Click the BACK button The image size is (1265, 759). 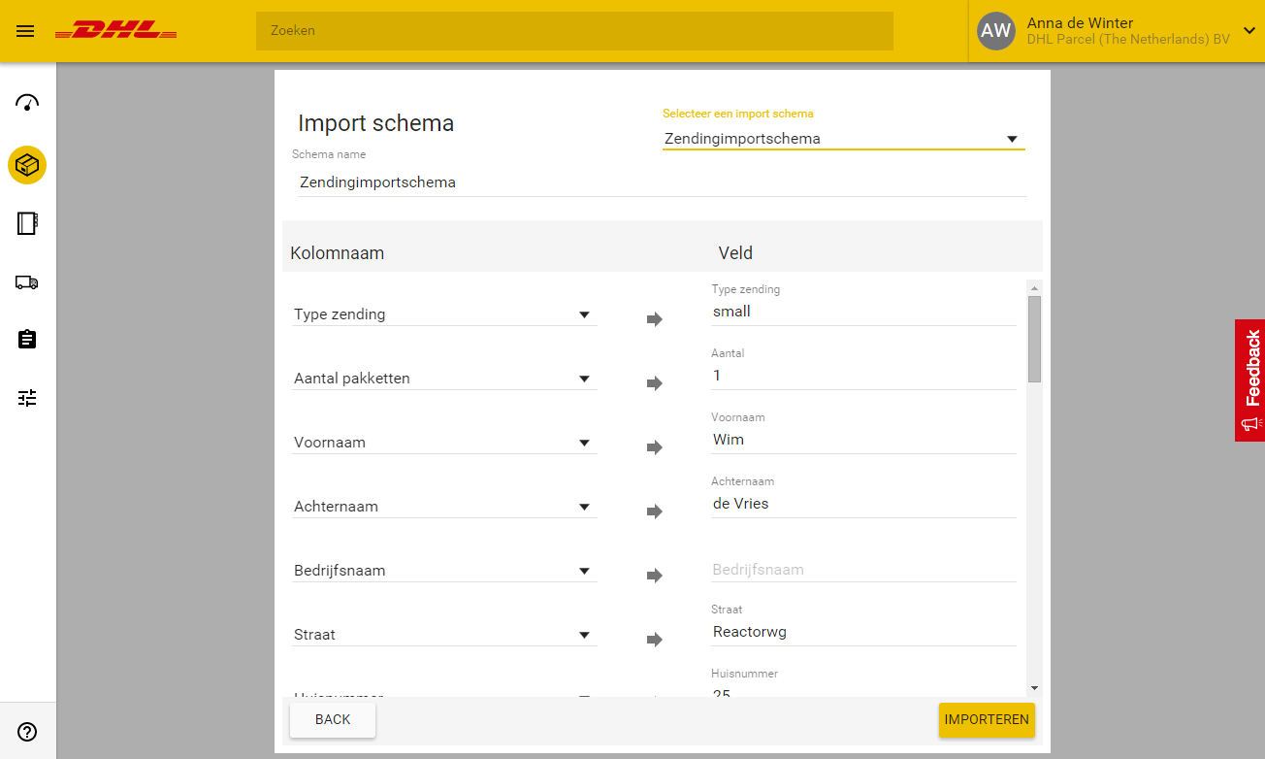click(333, 720)
